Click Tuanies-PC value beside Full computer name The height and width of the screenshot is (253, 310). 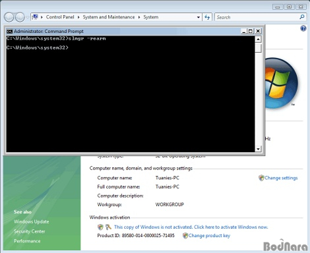168,186
